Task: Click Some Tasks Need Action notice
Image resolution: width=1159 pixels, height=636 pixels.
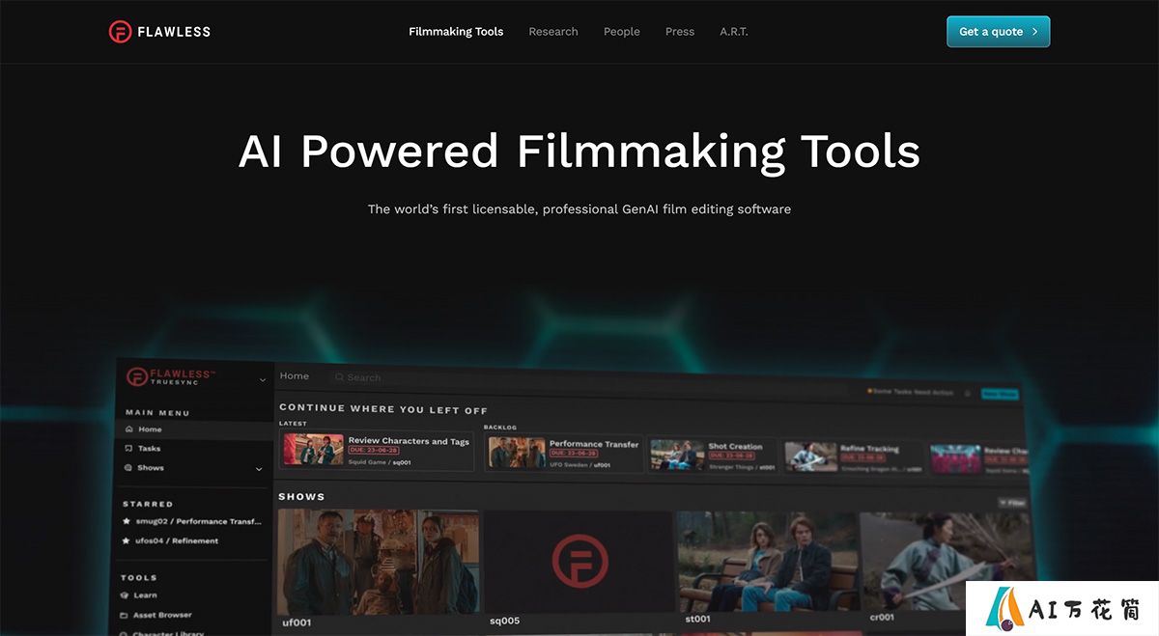Action: tap(912, 392)
